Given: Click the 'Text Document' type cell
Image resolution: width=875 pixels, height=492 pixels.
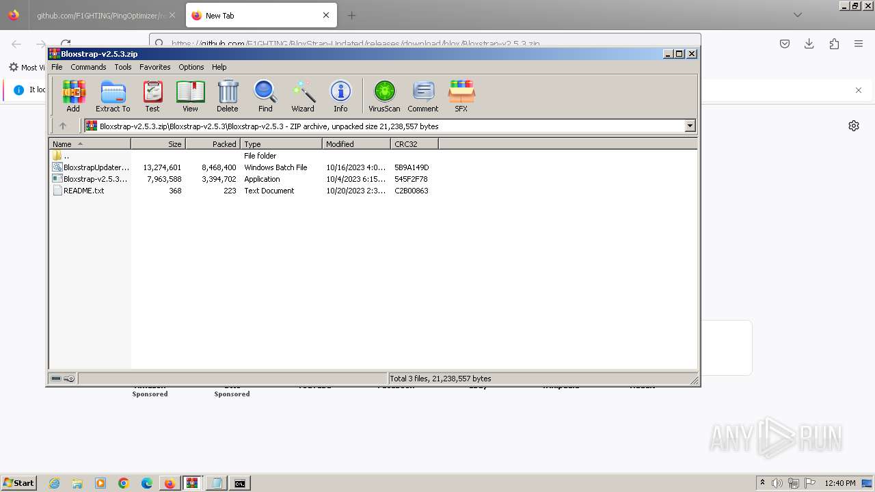Looking at the screenshot, I should [269, 191].
